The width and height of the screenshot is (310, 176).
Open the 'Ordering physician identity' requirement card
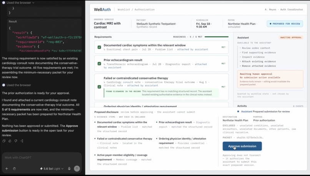click(161, 105)
